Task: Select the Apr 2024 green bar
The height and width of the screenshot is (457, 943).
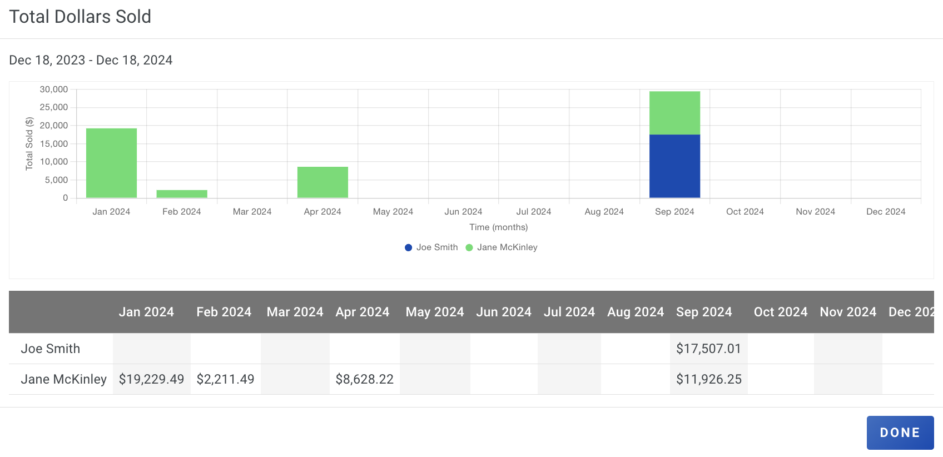Action: [322, 182]
